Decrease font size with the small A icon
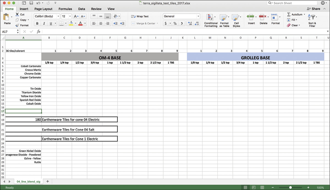 [x=83, y=16]
